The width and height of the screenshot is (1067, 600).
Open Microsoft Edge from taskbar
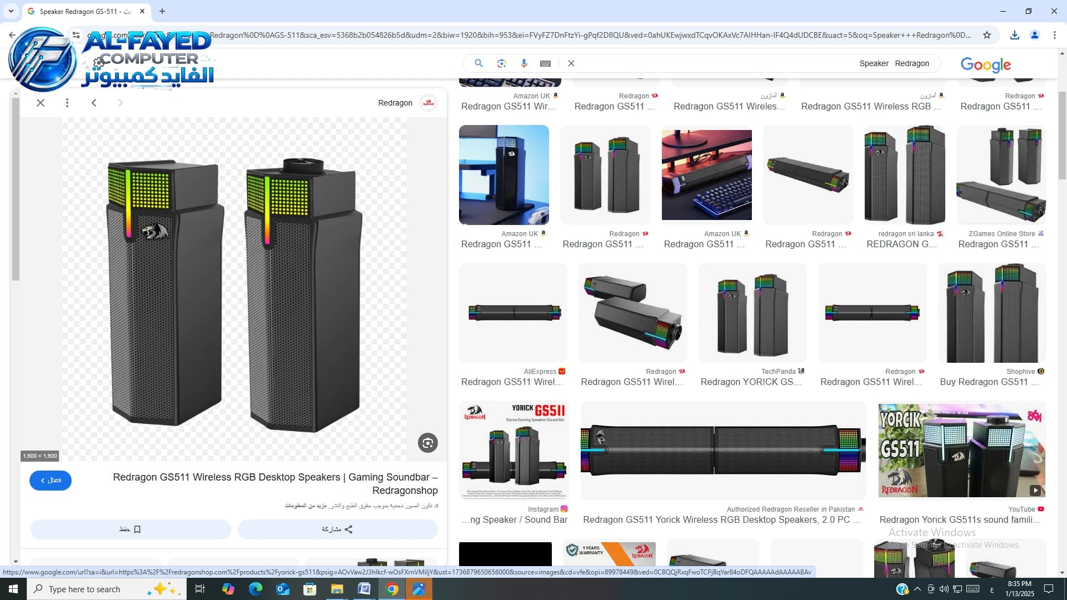255,589
